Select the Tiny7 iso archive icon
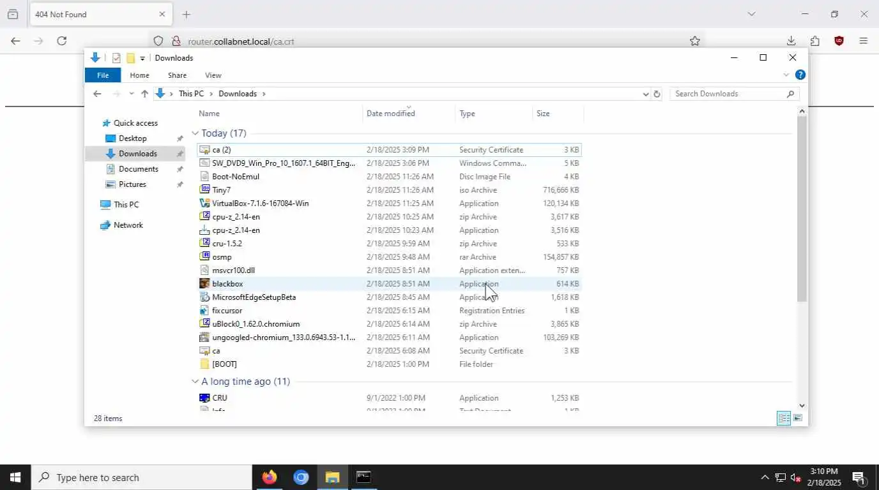The height and width of the screenshot is (490, 879). 204,189
